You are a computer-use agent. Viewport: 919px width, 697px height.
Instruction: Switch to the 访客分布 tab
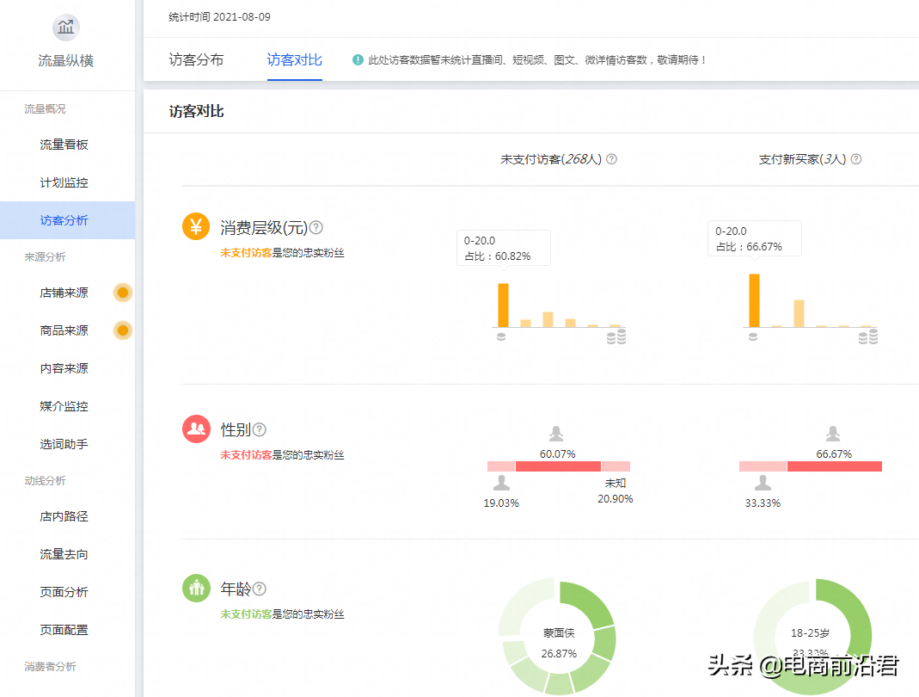pyautogui.click(x=196, y=59)
